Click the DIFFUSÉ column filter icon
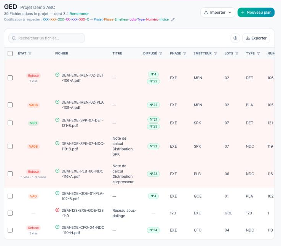 click(161, 53)
